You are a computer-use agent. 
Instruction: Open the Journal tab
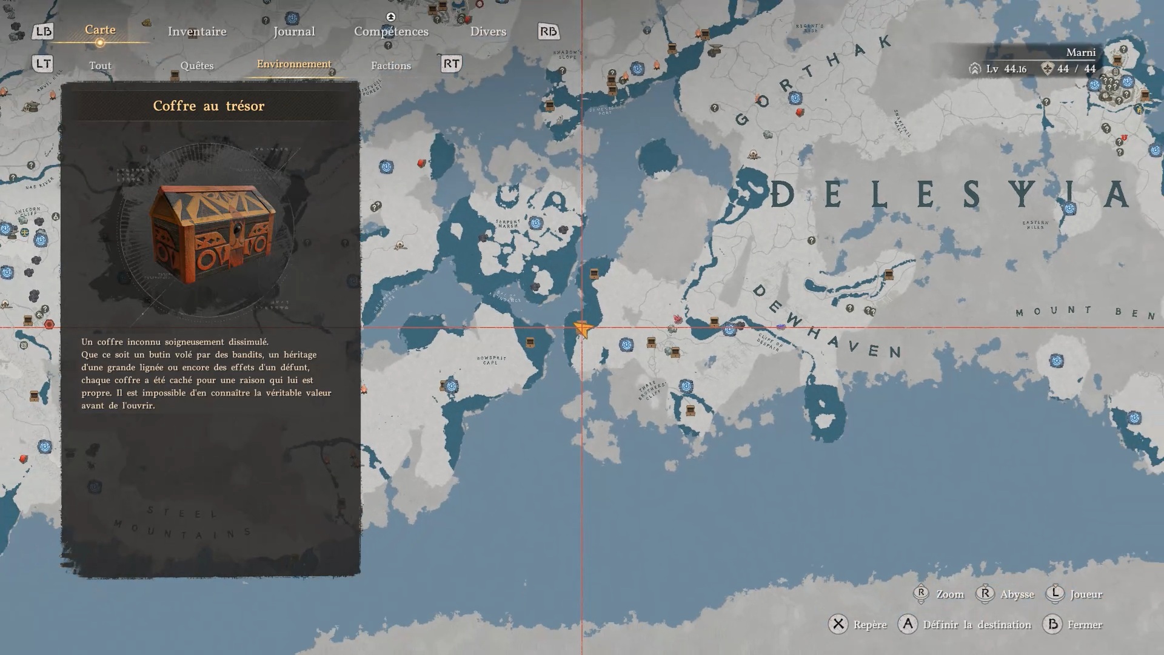(294, 32)
